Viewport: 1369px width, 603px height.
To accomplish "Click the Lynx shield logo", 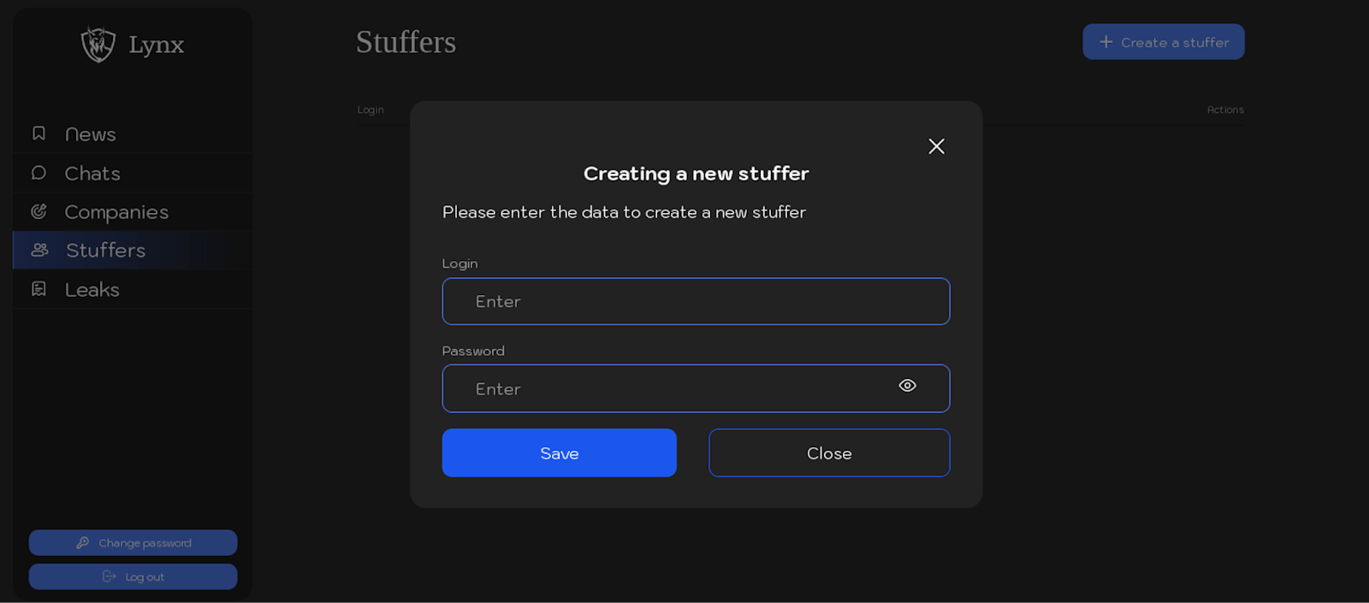I will point(97,44).
